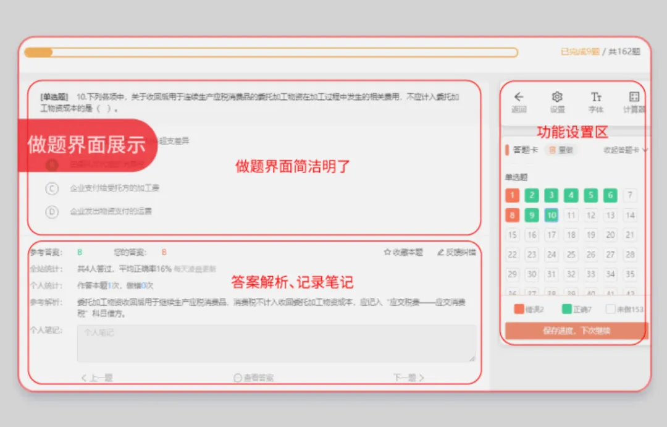
Task: Open the 计算器 calculator icon
Action: pos(632,98)
